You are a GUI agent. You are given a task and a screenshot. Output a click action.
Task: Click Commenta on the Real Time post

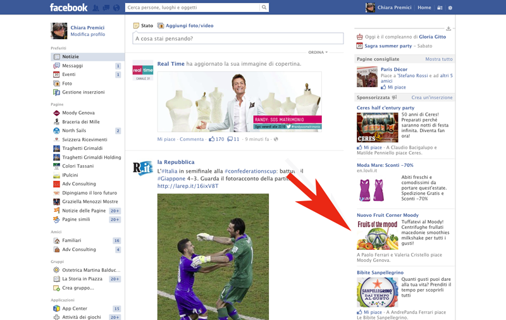pyautogui.click(x=192, y=139)
